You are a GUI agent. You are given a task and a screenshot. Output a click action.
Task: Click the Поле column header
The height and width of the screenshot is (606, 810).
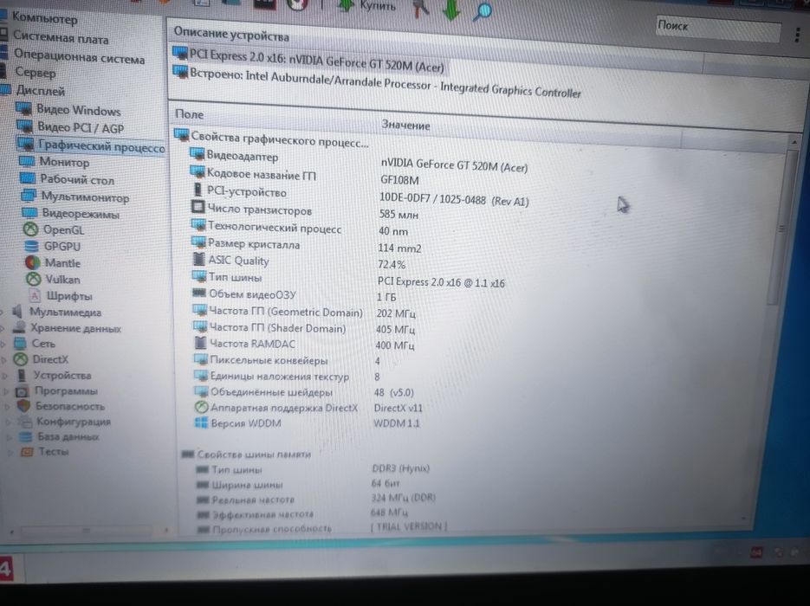(x=189, y=114)
